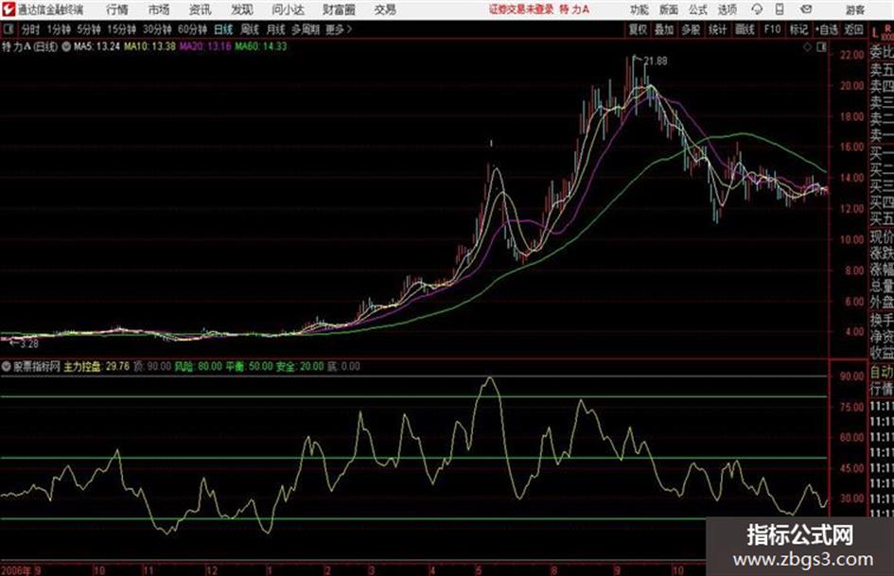Switch to the 5分钟 period tab
Viewport: 894px width, 576px height.
(x=89, y=29)
